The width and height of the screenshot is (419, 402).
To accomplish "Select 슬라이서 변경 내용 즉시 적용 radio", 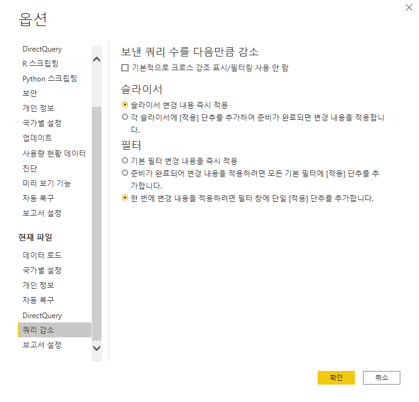I will click(x=125, y=104).
